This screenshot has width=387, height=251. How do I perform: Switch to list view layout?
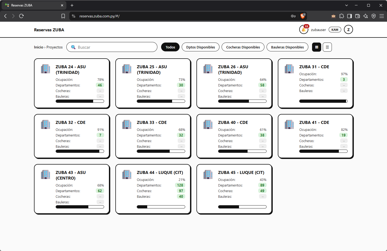[327, 47]
